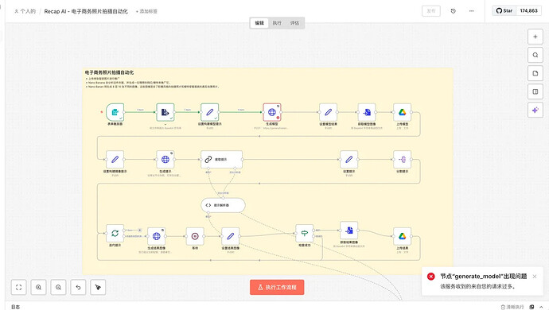Open the 提示解析器 output parser node
This screenshot has width=549, height=310.
223,205
